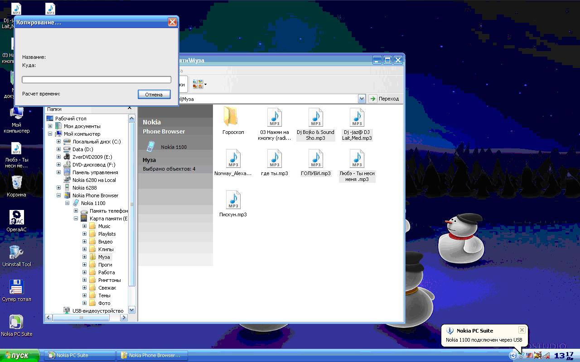
Task: Click the Переход go button
Action: [384, 99]
